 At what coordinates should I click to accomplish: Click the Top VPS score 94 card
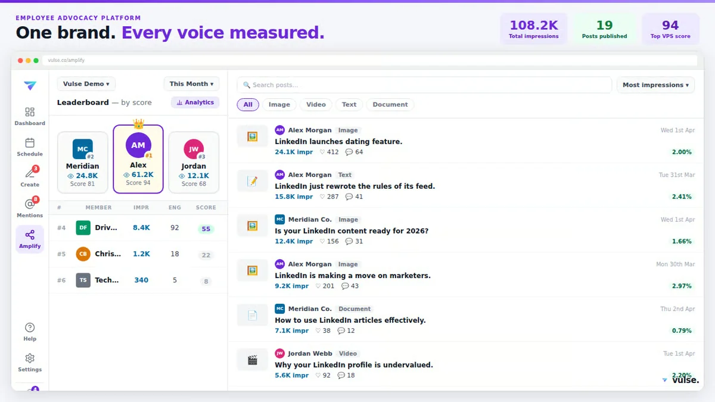coord(670,29)
